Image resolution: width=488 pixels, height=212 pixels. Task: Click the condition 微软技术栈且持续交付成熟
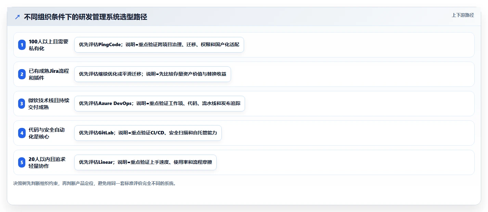pyautogui.click(x=49, y=104)
